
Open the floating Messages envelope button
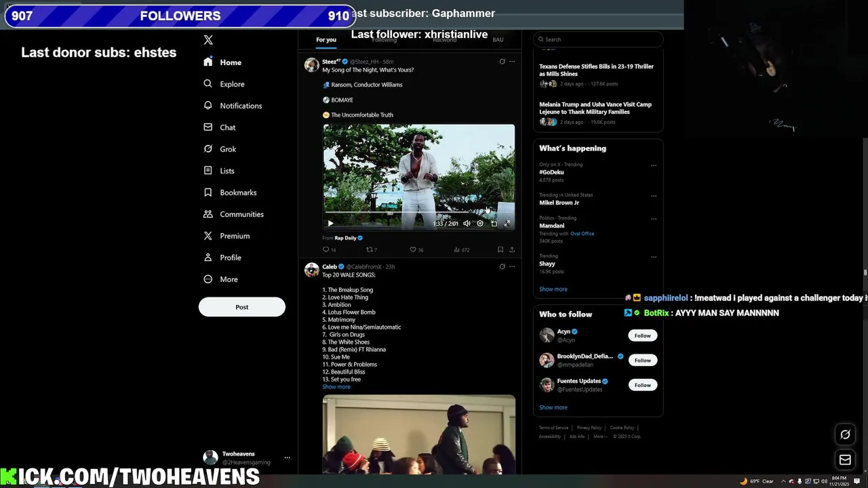[845, 460]
